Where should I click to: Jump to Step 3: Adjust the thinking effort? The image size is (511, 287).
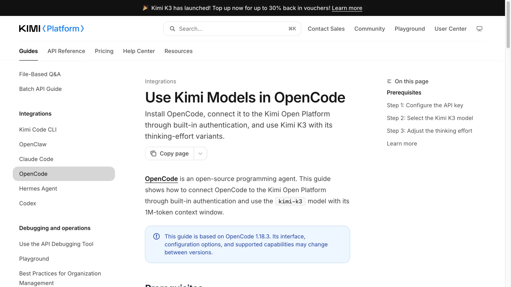[430, 131]
